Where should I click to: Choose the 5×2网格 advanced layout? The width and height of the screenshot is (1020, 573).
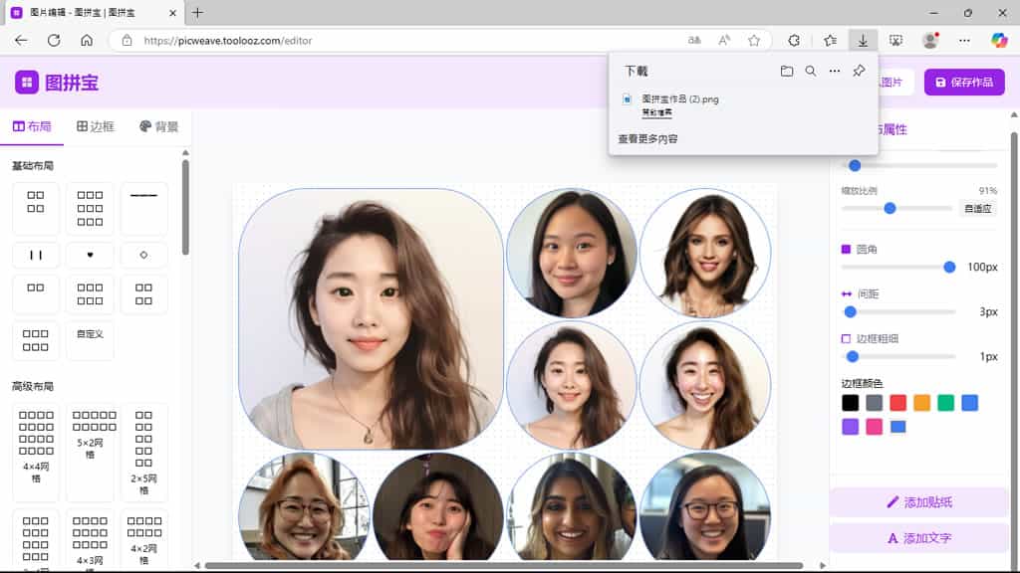(x=90, y=453)
